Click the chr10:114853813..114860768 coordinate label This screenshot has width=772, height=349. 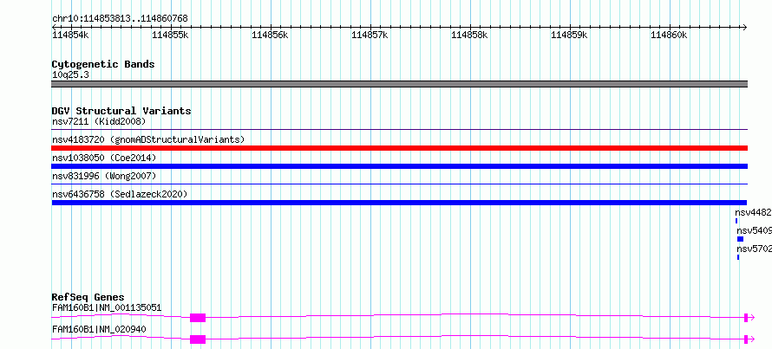click(x=120, y=18)
